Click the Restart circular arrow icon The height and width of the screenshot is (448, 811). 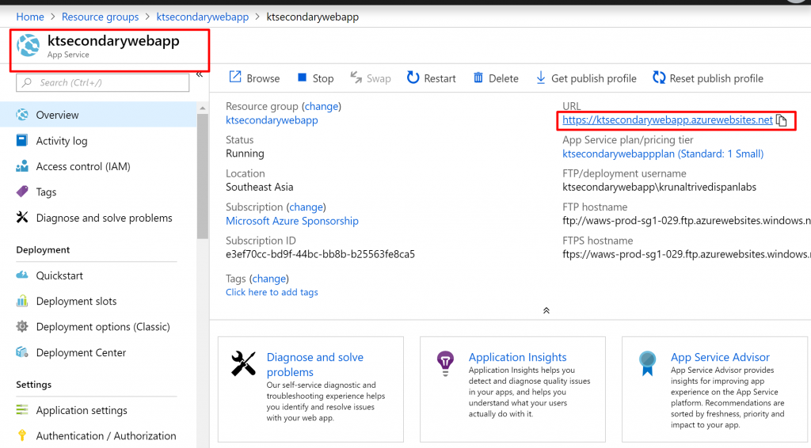413,78
